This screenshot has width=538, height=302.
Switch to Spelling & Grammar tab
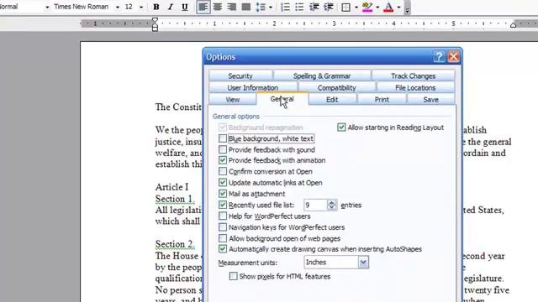click(x=322, y=76)
